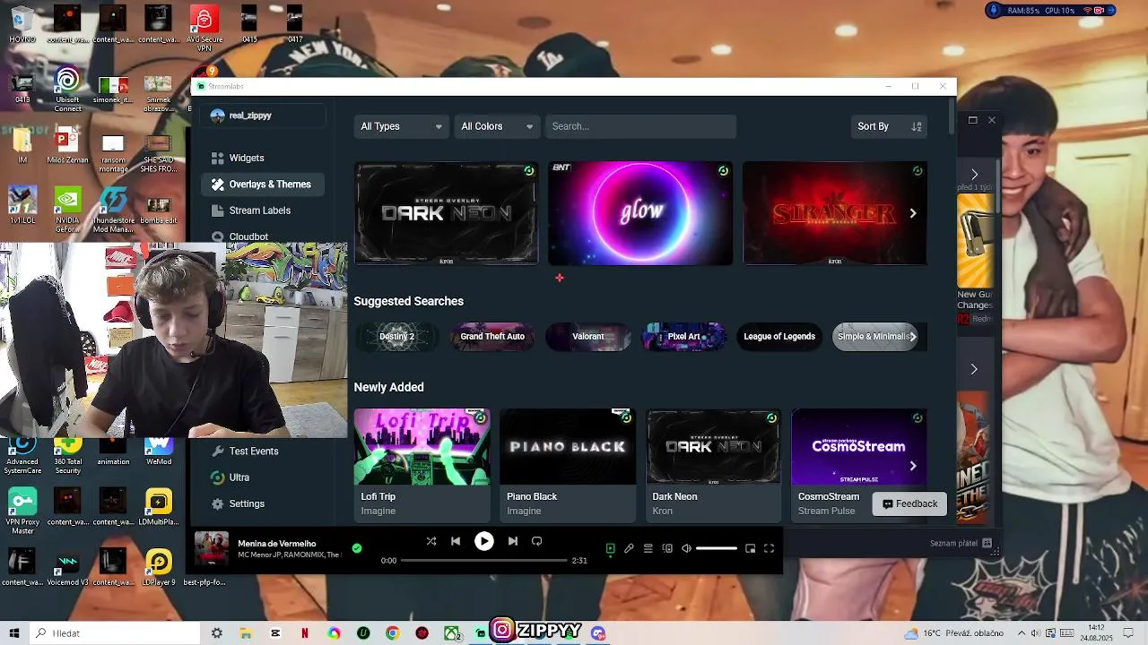Screen dimensions: 1148x645
Task: Enter fullscreen in the music player
Action: point(770,548)
